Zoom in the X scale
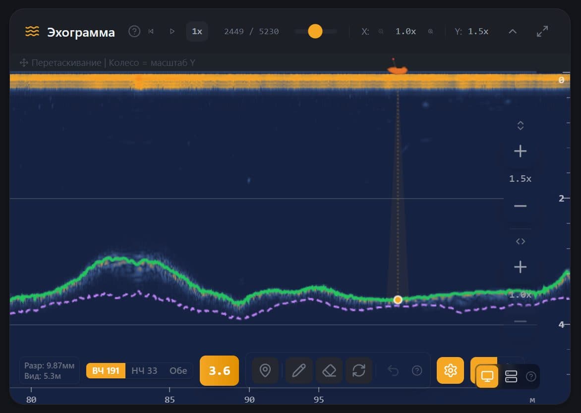The height and width of the screenshot is (413, 581). point(430,32)
